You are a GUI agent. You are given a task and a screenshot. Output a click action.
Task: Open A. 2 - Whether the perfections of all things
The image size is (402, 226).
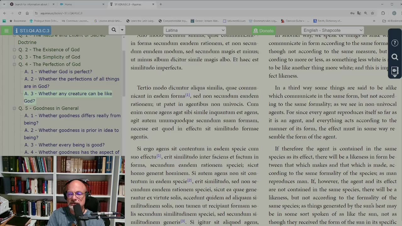(x=72, y=83)
